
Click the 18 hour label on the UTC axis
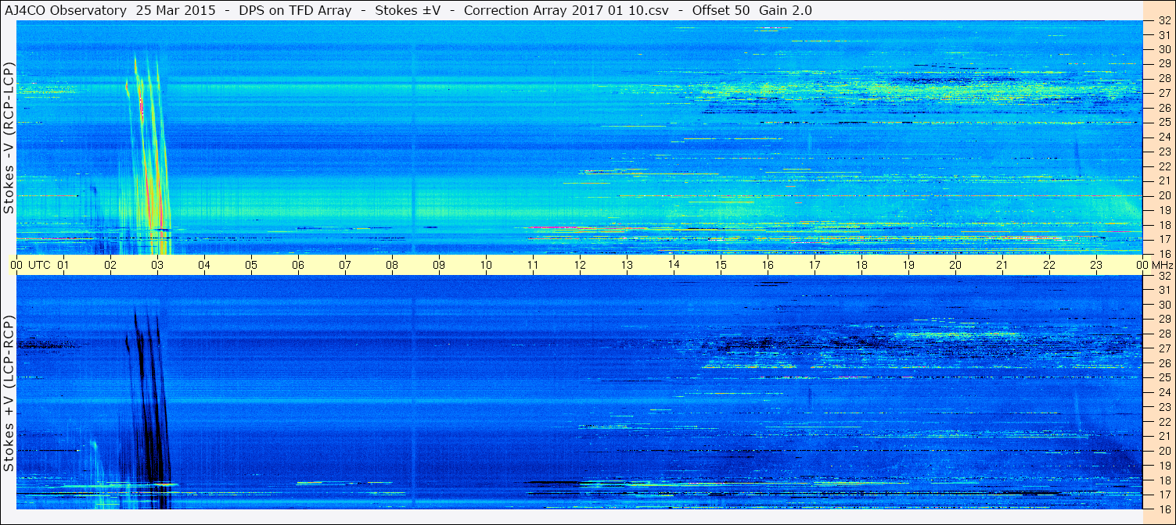(x=861, y=265)
